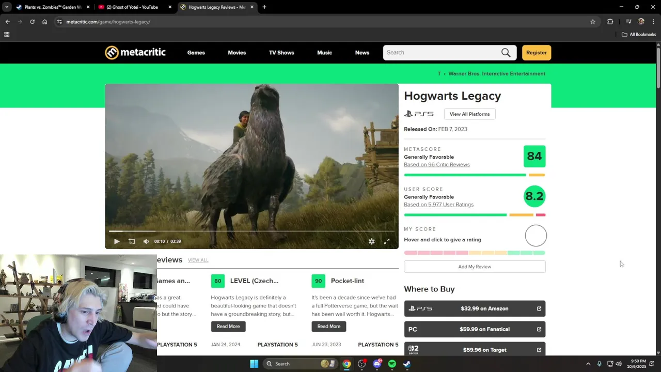Open the Movies menu

coord(237,53)
